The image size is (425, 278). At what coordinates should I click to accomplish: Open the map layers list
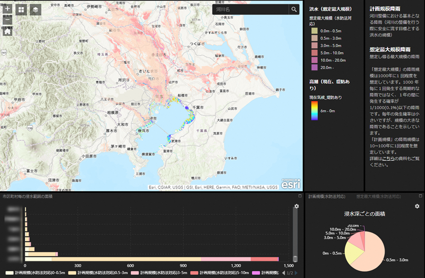point(35,10)
